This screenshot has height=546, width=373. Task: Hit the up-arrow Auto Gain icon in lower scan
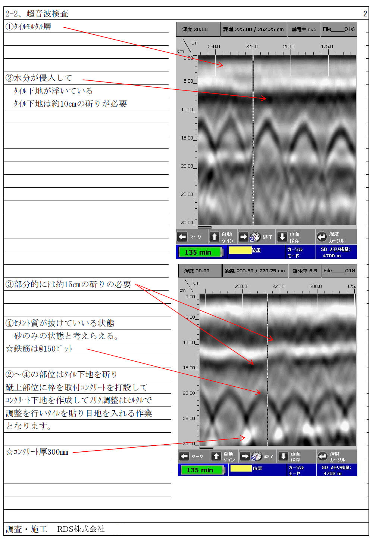[216, 456]
